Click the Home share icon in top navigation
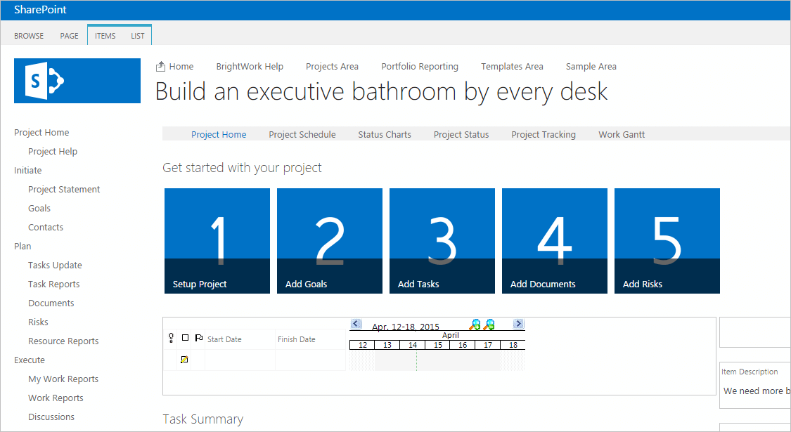 161,66
